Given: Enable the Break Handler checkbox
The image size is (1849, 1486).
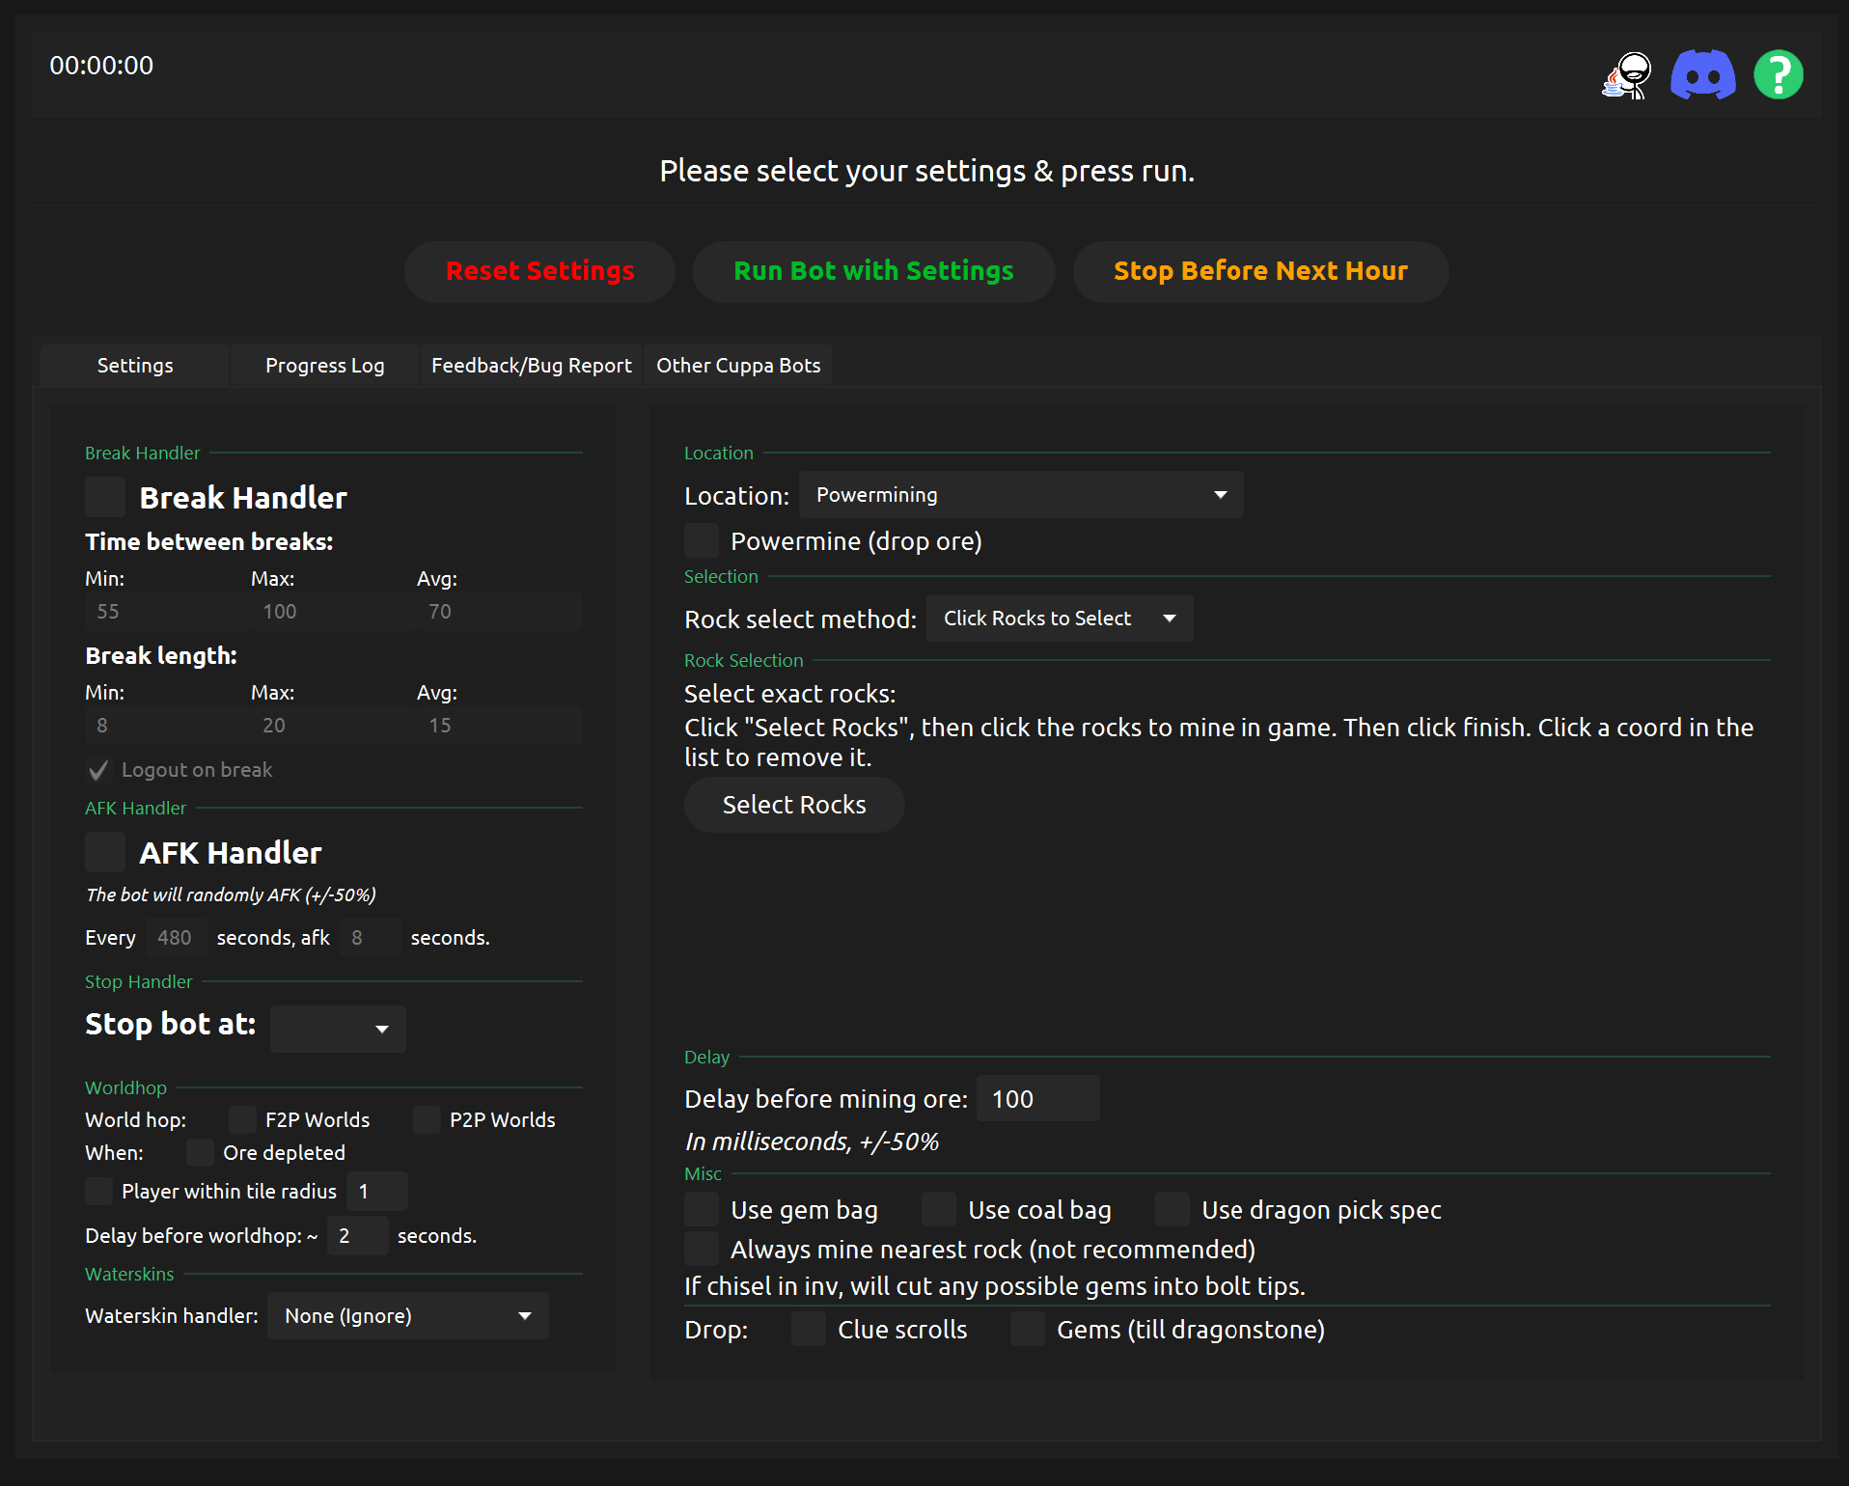Looking at the screenshot, I should click(105, 498).
